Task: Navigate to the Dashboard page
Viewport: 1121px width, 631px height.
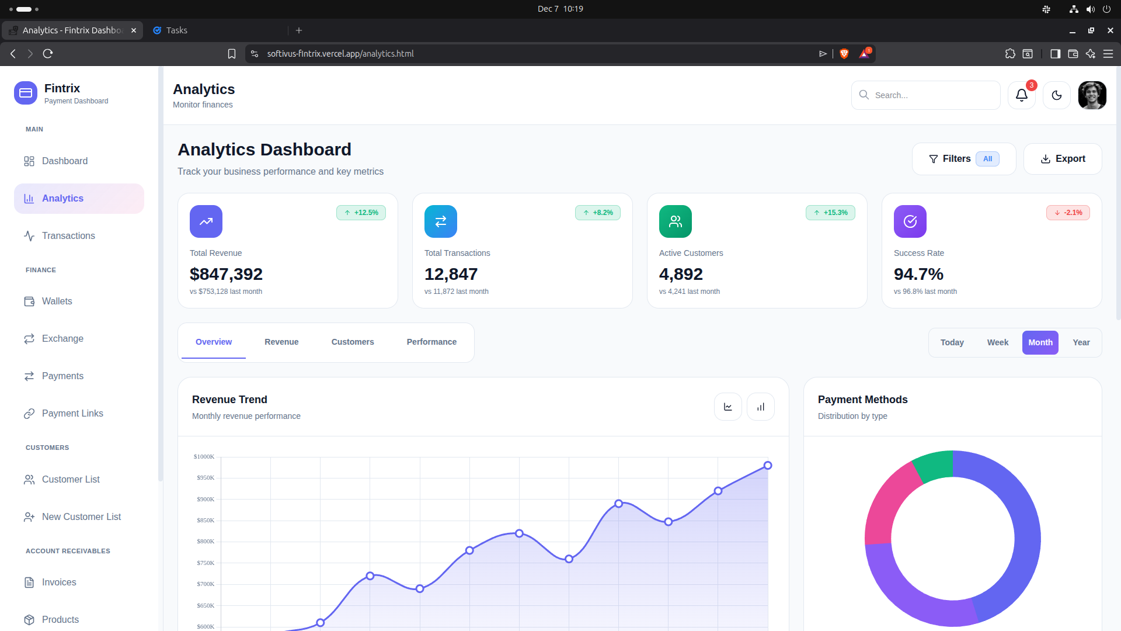Action: click(x=64, y=161)
